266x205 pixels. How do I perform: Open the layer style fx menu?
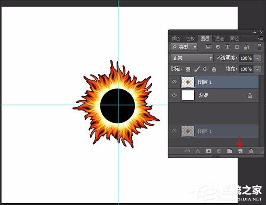(x=198, y=151)
